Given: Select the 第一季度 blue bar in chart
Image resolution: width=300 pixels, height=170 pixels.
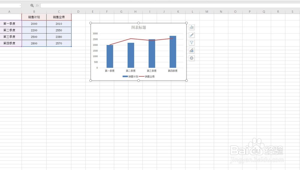Looking at the screenshot, I should click(110, 56).
